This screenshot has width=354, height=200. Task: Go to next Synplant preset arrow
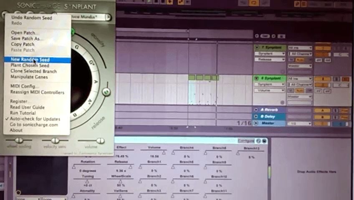109,17
